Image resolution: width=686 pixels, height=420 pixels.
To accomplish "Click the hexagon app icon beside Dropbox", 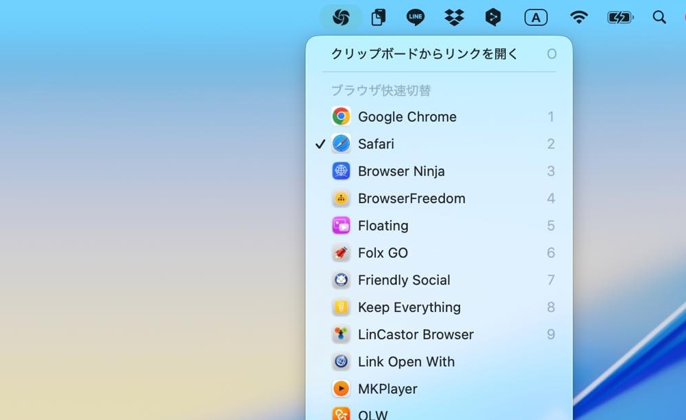I will pyautogui.click(x=493, y=17).
